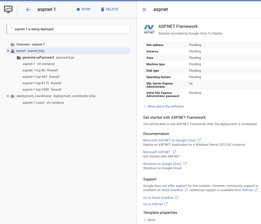The image size is (261, 224).
Task: Expand More under Template properties
Action: click(x=149, y=220)
